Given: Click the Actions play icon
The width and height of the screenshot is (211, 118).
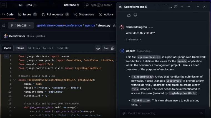Looking at the screenshot, I should tap(101, 14).
